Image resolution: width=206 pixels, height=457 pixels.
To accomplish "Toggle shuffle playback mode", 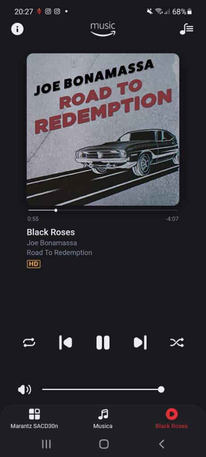I will (177, 342).
